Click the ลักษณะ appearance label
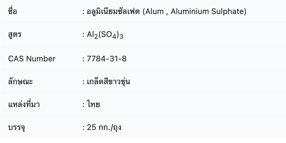Screen dimensions: 286x143 [21, 82]
